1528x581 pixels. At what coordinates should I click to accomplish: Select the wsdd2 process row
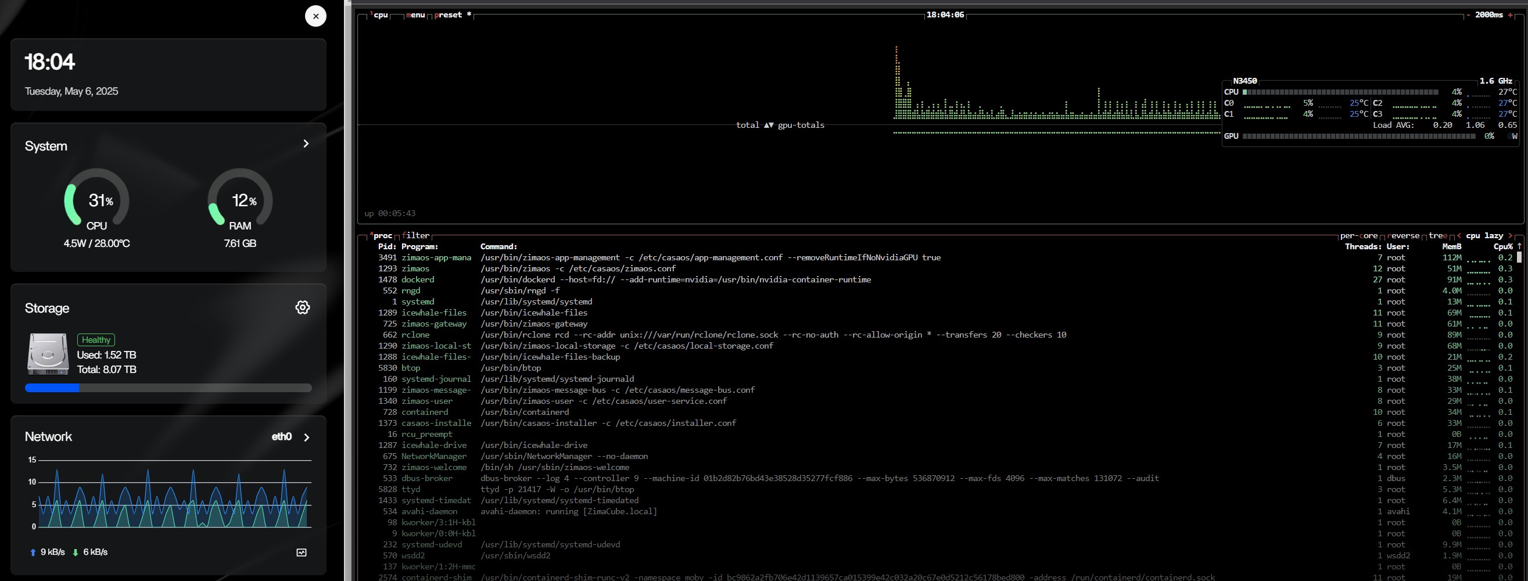(945, 555)
